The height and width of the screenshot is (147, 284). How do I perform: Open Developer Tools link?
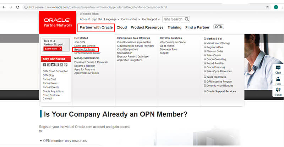(169, 49)
